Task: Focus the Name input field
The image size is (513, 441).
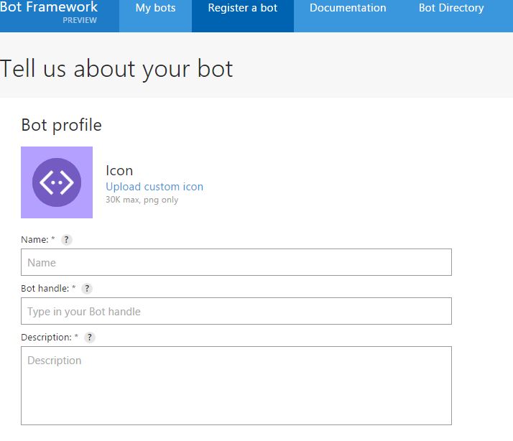Action: (236, 262)
